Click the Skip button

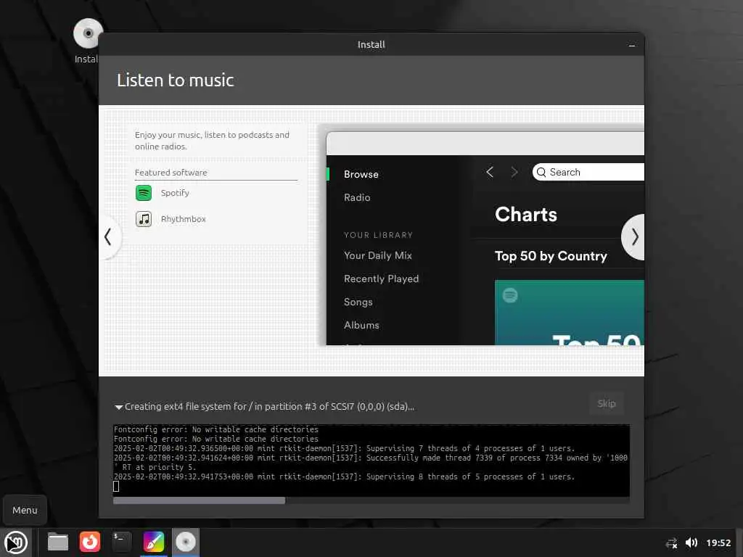click(606, 403)
